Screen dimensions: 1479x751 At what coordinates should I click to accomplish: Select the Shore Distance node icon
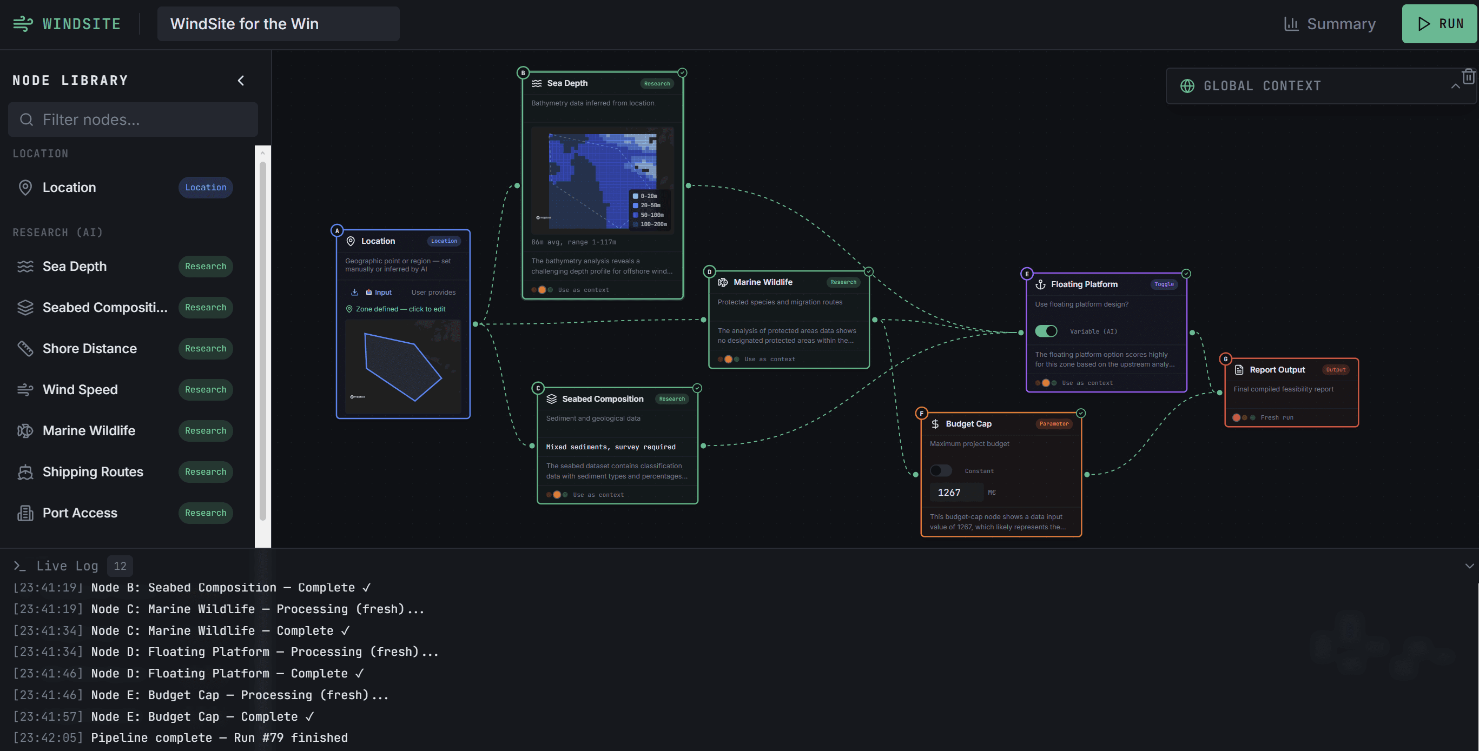coord(25,348)
